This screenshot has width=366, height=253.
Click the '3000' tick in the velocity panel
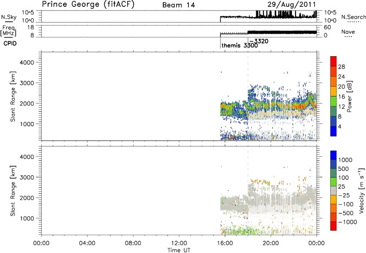click(27, 177)
